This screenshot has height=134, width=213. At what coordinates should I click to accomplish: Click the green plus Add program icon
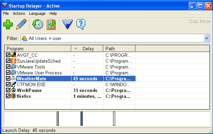pyautogui.click(x=8, y=24)
